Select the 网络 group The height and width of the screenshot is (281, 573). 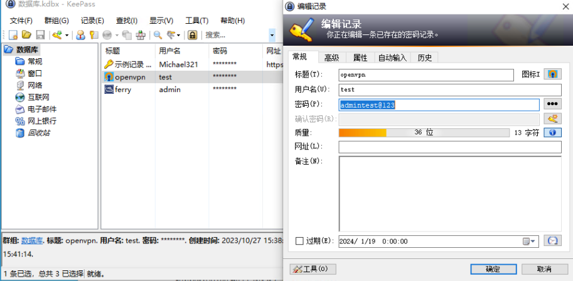[x=35, y=85]
